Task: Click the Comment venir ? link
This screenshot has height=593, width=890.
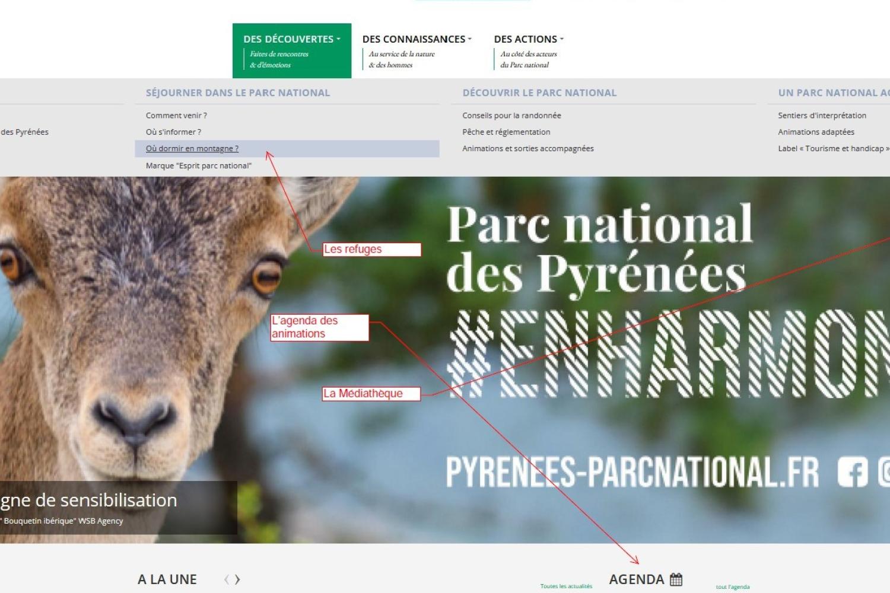Action: [176, 116]
